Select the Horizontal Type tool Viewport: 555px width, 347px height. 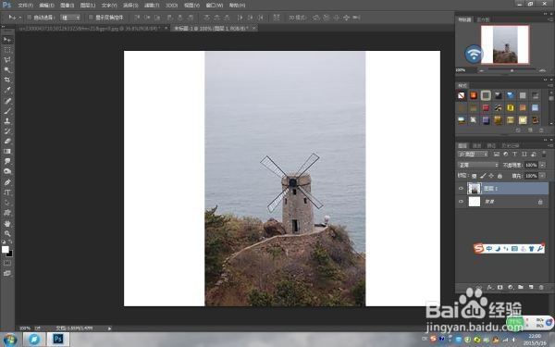(x=7, y=192)
